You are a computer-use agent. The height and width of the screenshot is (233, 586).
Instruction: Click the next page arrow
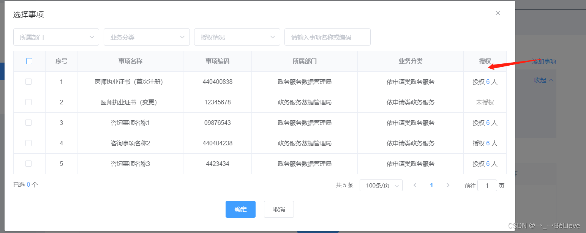click(448, 185)
